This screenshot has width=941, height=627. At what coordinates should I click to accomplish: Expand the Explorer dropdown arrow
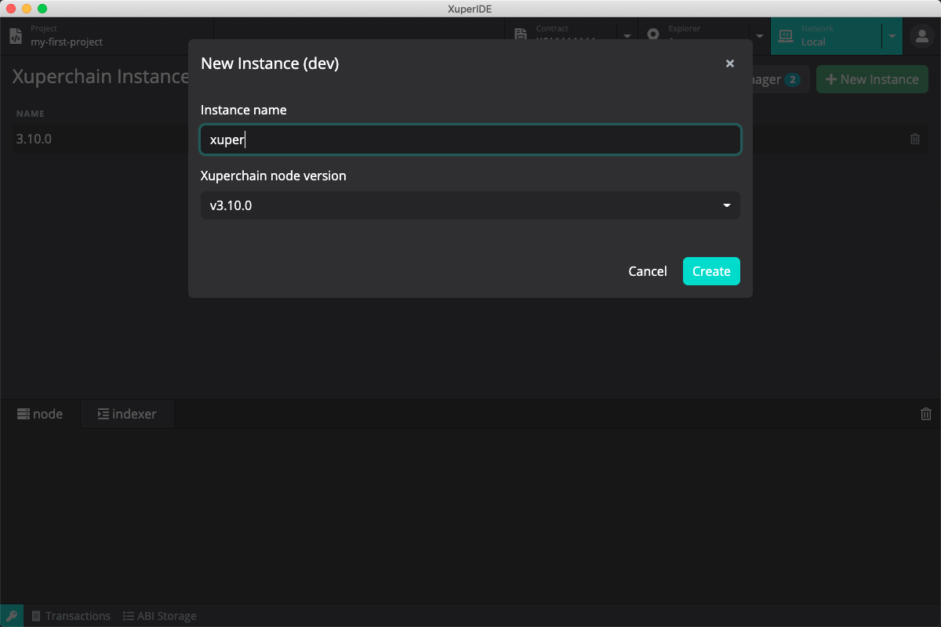tap(760, 36)
